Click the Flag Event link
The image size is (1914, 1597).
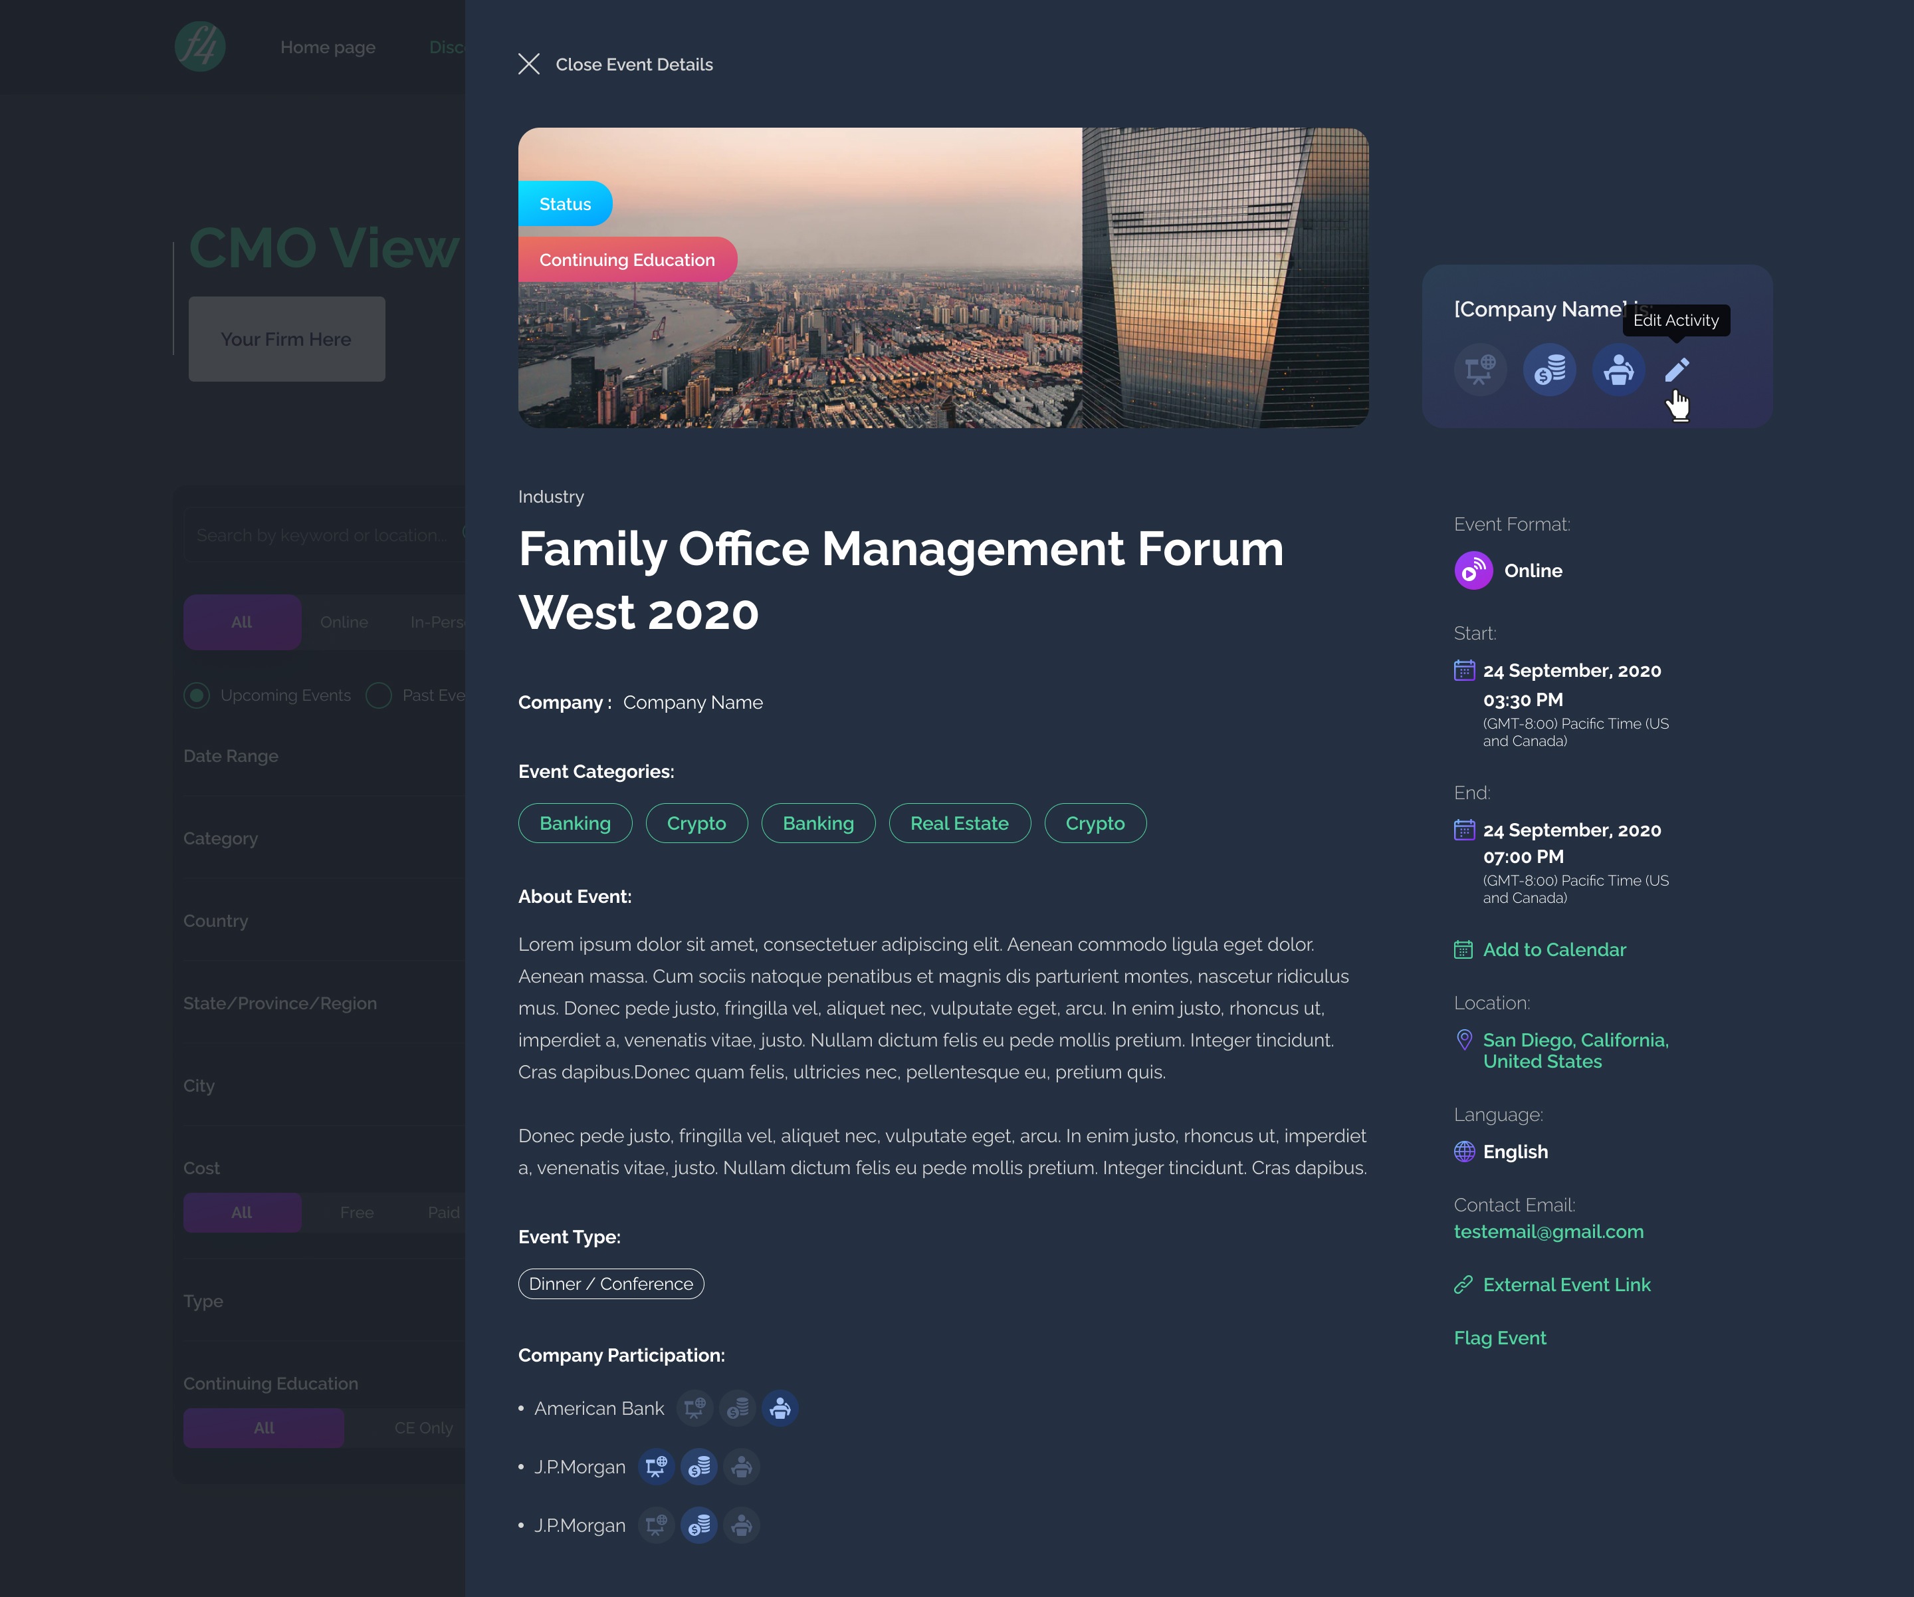click(1501, 1338)
